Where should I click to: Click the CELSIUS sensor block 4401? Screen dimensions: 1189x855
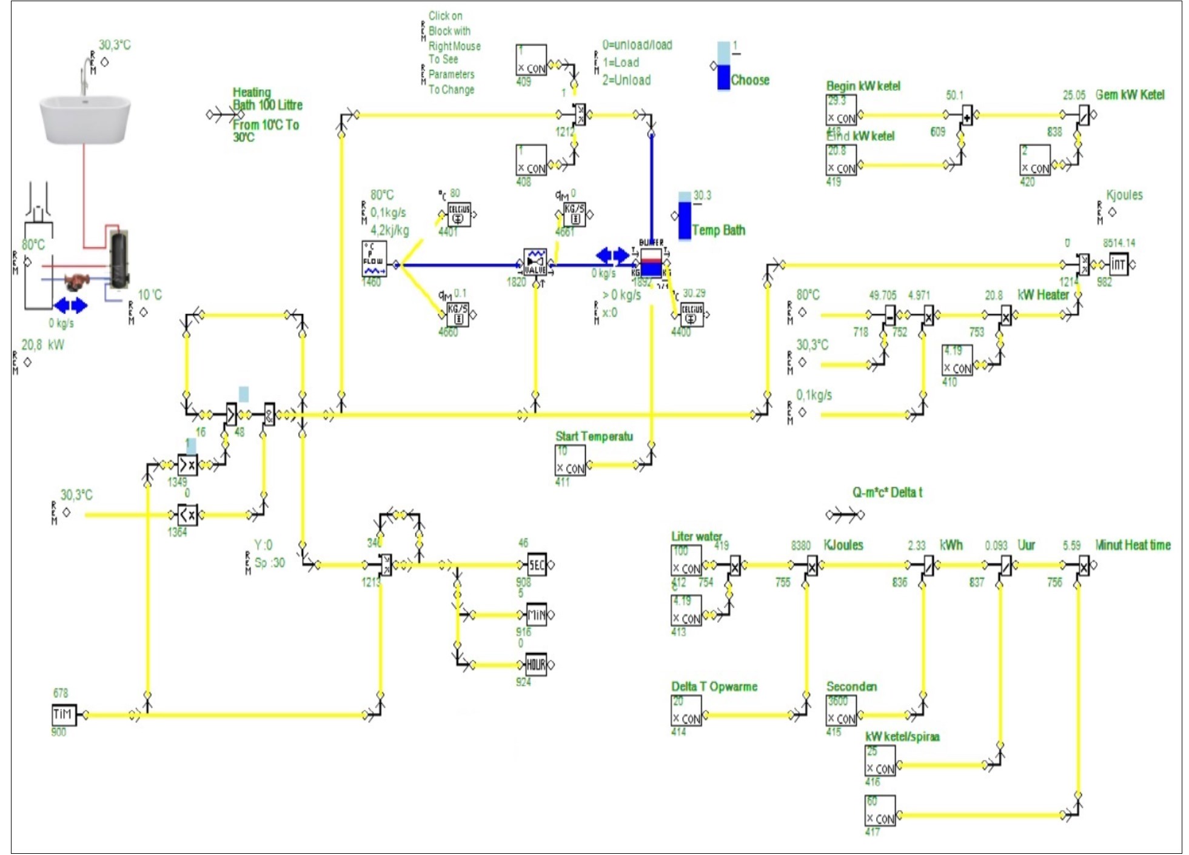tap(458, 215)
